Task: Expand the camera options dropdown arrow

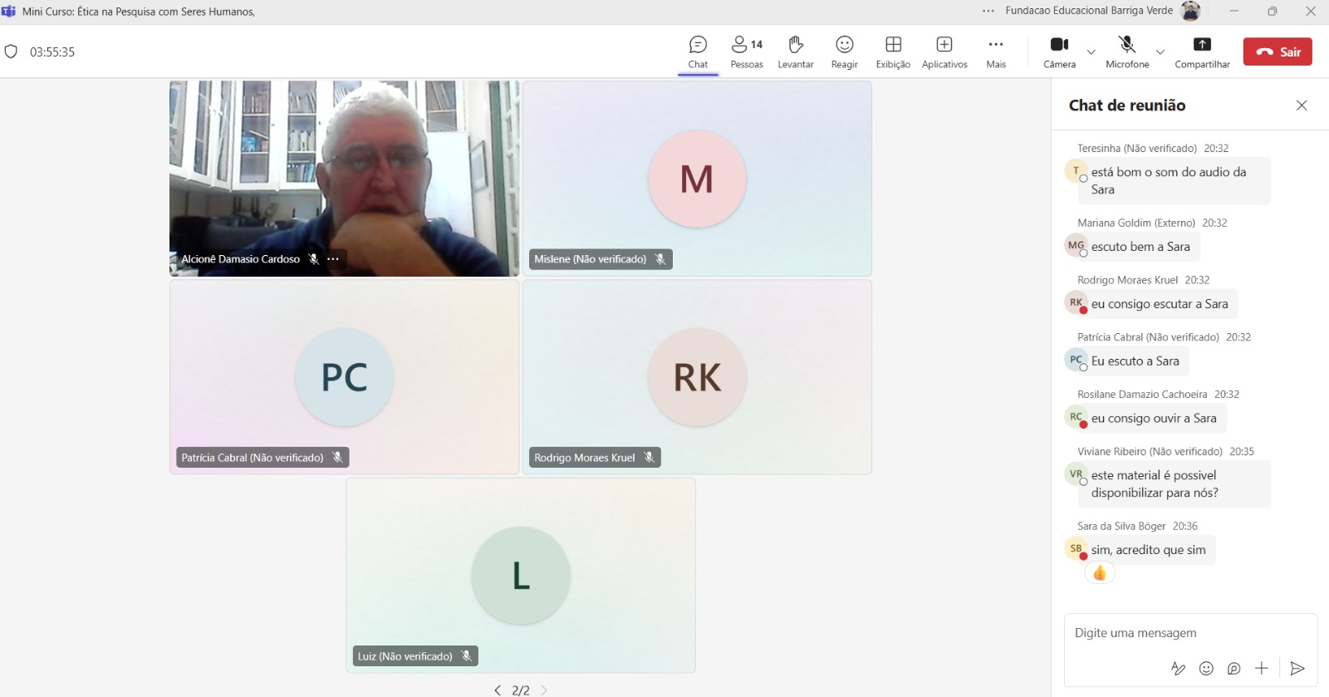Action: pyautogui.click(x=1091, y=52)
